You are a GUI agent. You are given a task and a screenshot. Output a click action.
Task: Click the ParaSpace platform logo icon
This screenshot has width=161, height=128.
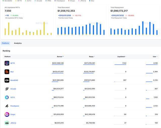pos(7,106)
